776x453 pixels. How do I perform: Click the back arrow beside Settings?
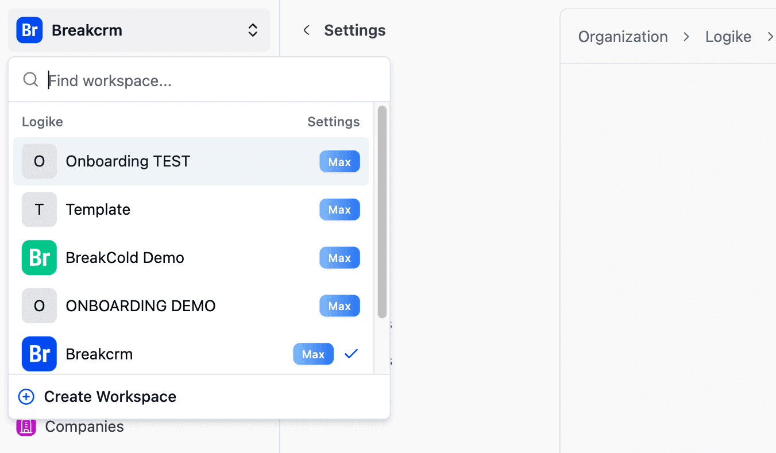click(306, 30)
